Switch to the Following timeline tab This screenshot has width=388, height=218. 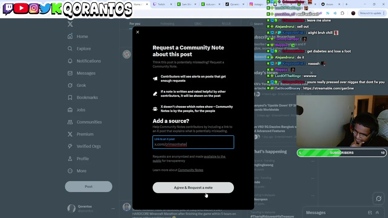(167, 24)
